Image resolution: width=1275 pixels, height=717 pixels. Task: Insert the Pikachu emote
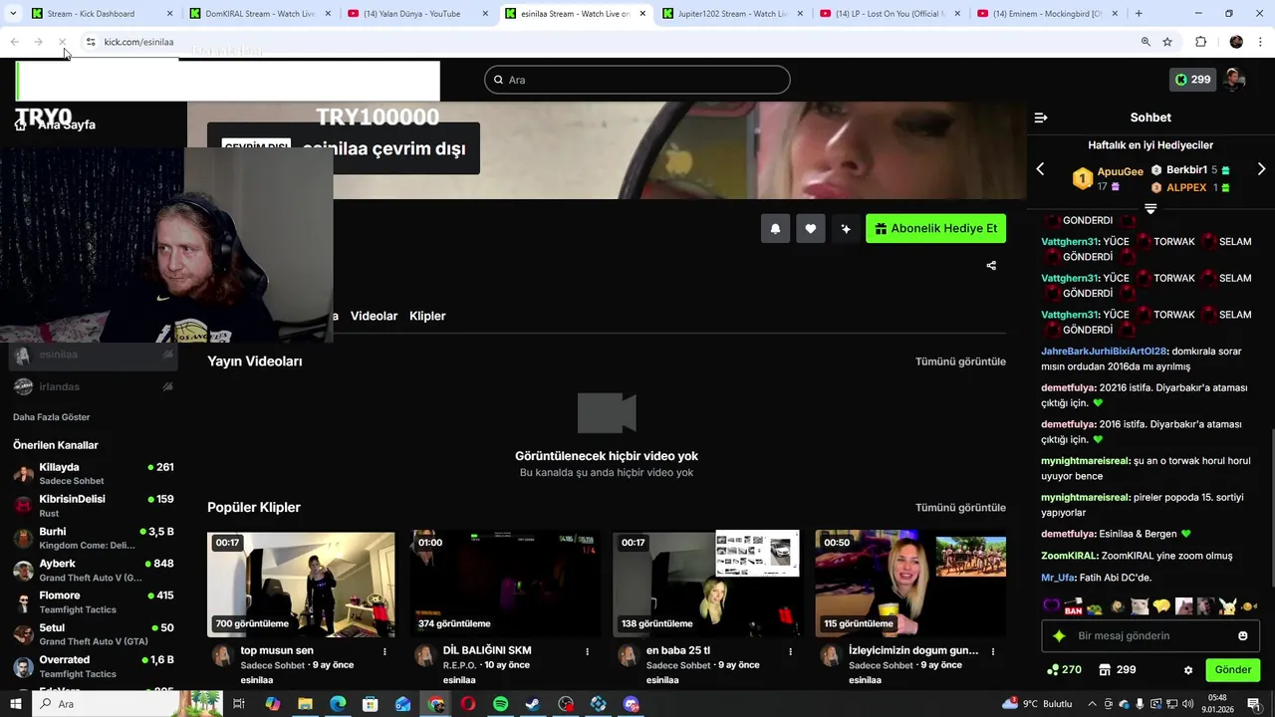[x=1228, y=605]
